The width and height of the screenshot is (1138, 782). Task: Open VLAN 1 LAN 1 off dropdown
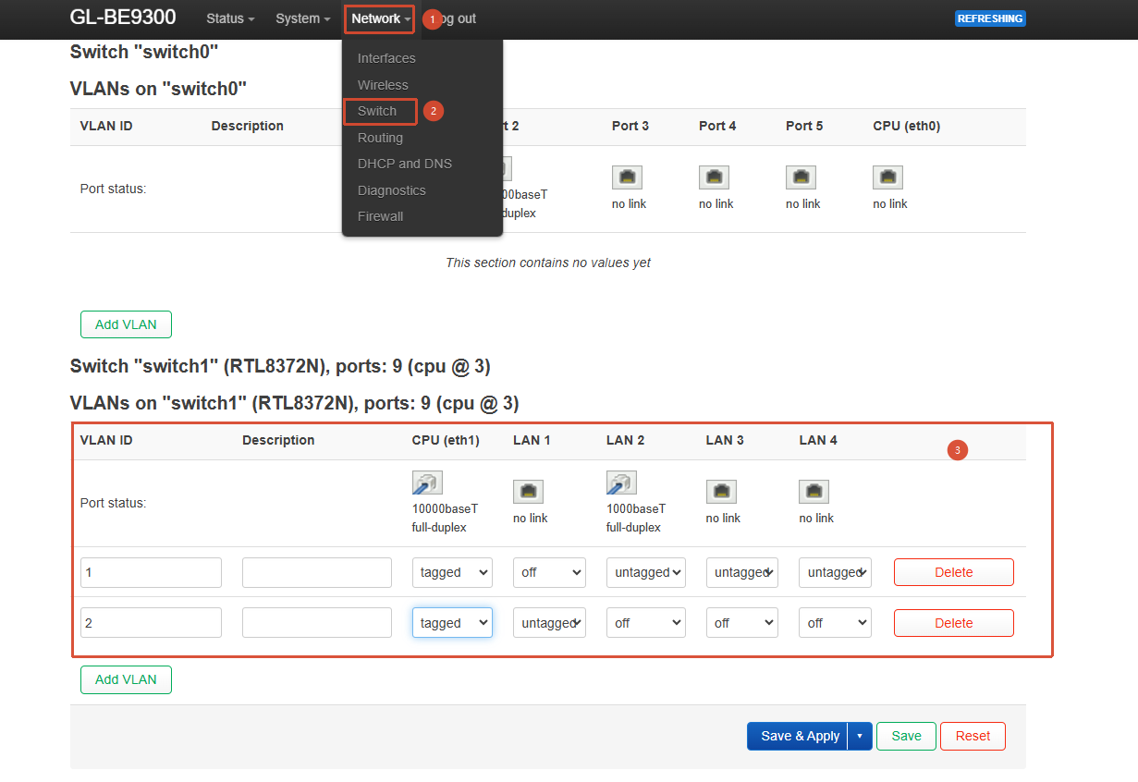549,572
